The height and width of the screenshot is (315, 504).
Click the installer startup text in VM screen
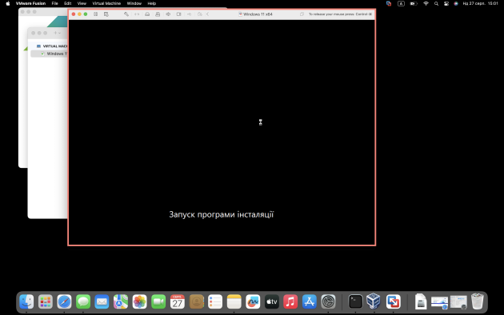[222, 214]
